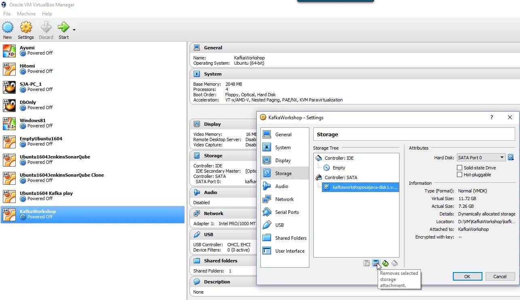
Task: Open the File menu
Action: (x=7, y=14)
